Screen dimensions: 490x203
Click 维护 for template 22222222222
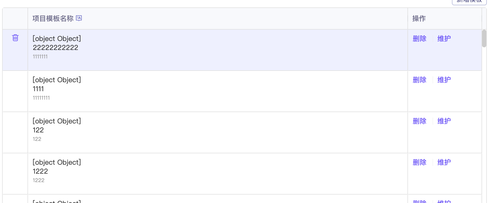click(444, 39)
